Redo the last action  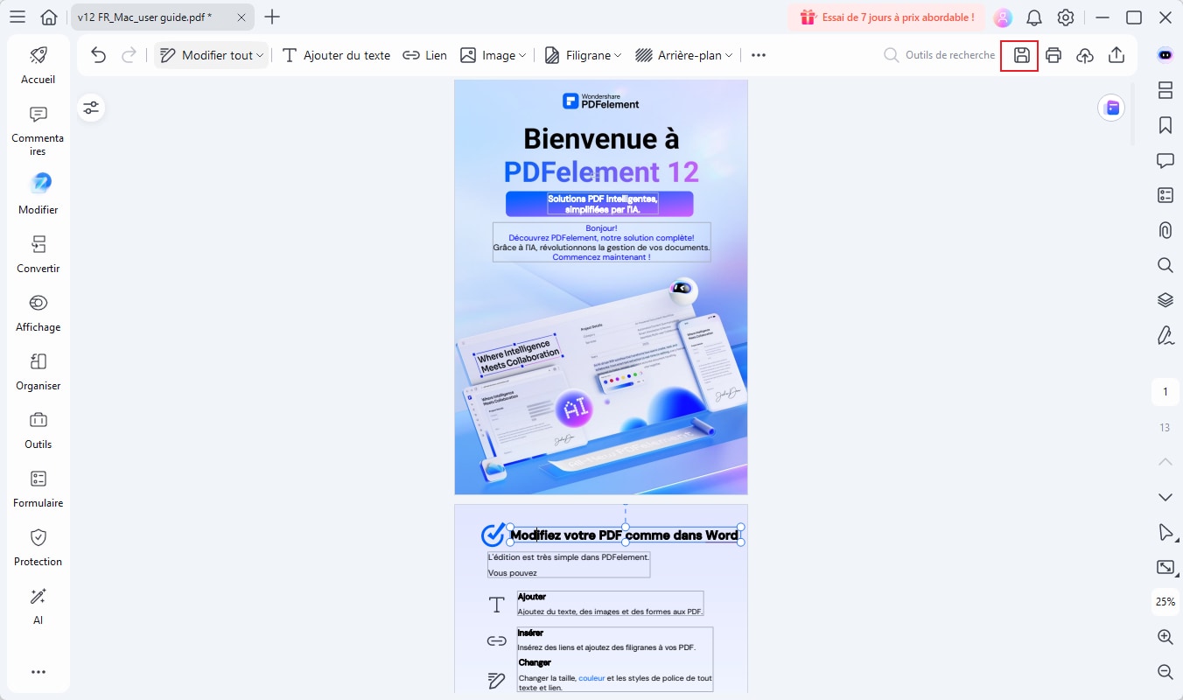129,55
